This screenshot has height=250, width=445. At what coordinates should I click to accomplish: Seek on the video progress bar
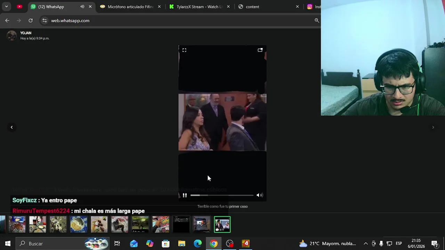pos(222,195)
